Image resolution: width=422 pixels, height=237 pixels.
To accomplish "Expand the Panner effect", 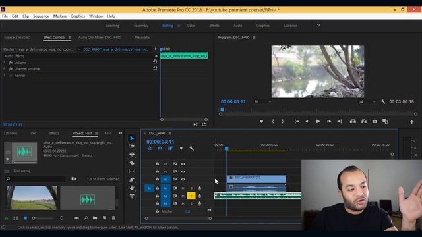I will point(5,76).
